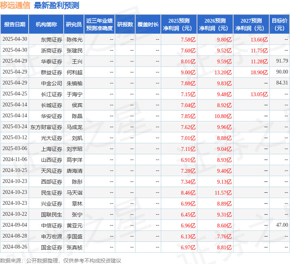Click the 18.90亿 profit forecast value
The height and width of the screenshot is (264, 290).
(x=259, y=72)
